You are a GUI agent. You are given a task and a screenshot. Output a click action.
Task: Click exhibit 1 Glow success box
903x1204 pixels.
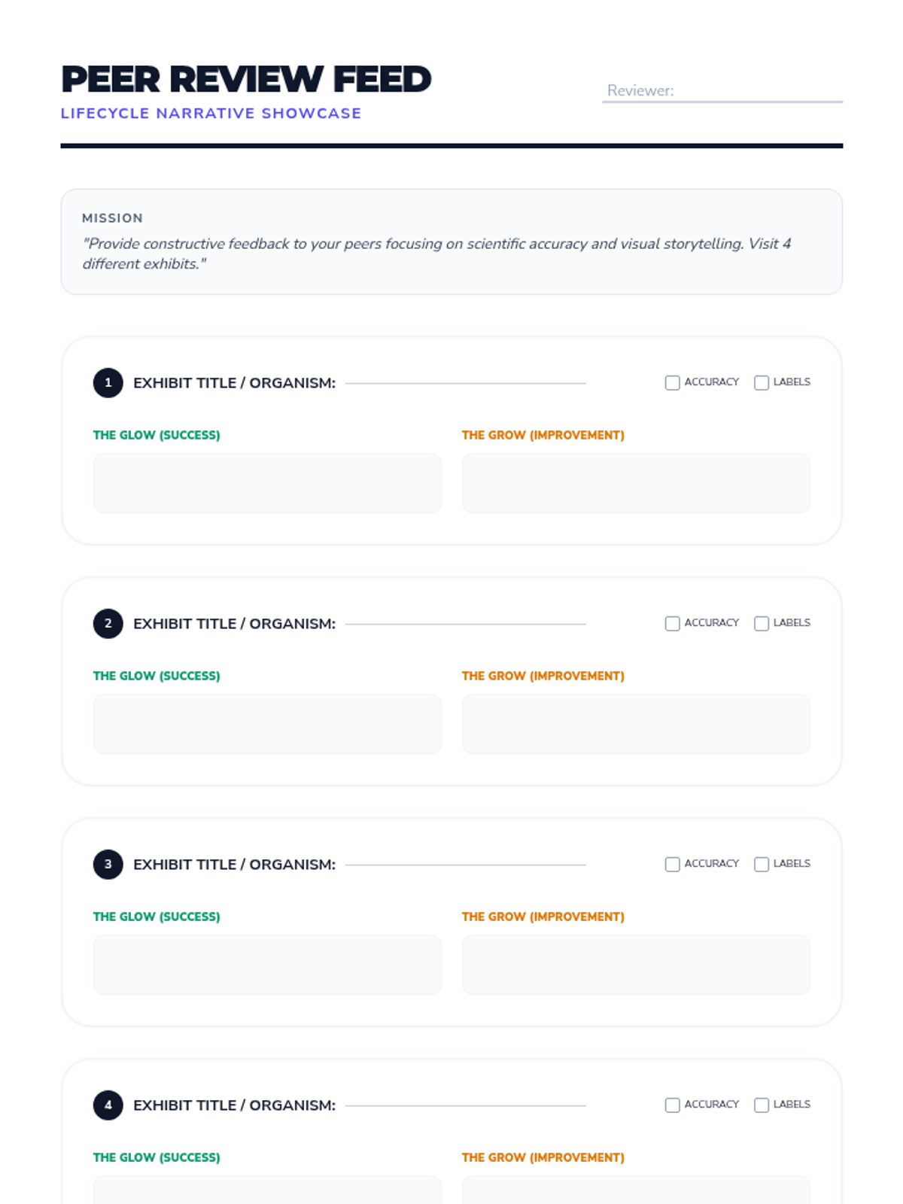(267, 483)
